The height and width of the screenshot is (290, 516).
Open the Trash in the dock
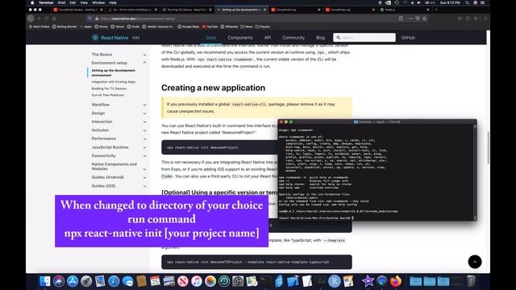[471, 281]
